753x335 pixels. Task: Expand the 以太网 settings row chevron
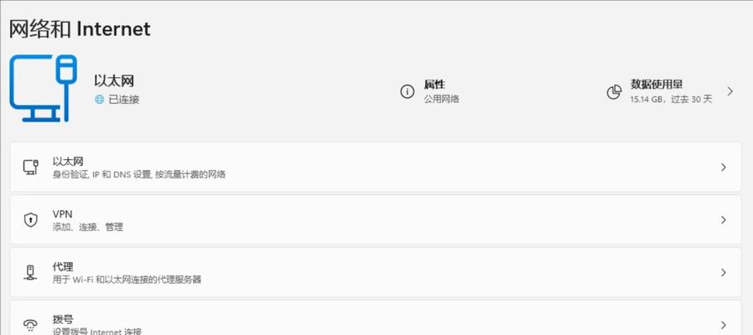tap(723, 167)
